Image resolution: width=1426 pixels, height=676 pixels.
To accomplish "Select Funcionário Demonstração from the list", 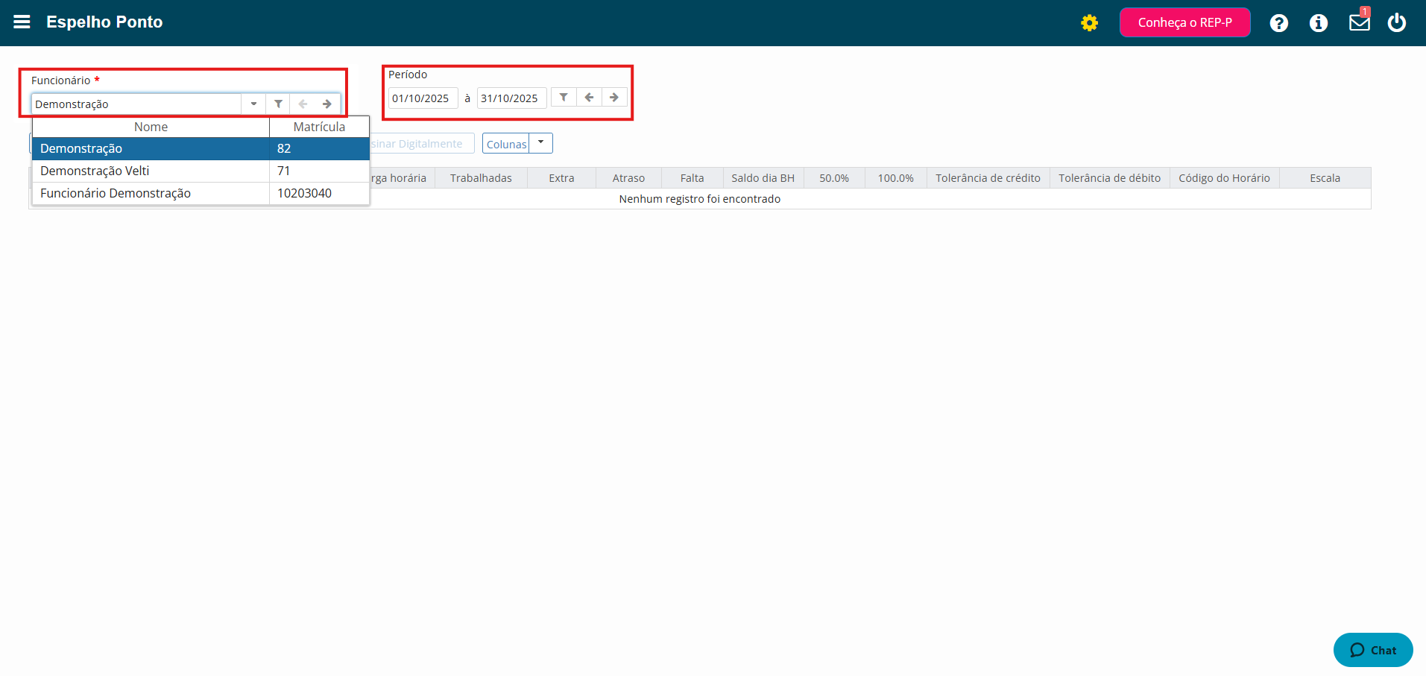I will (201, 194).
